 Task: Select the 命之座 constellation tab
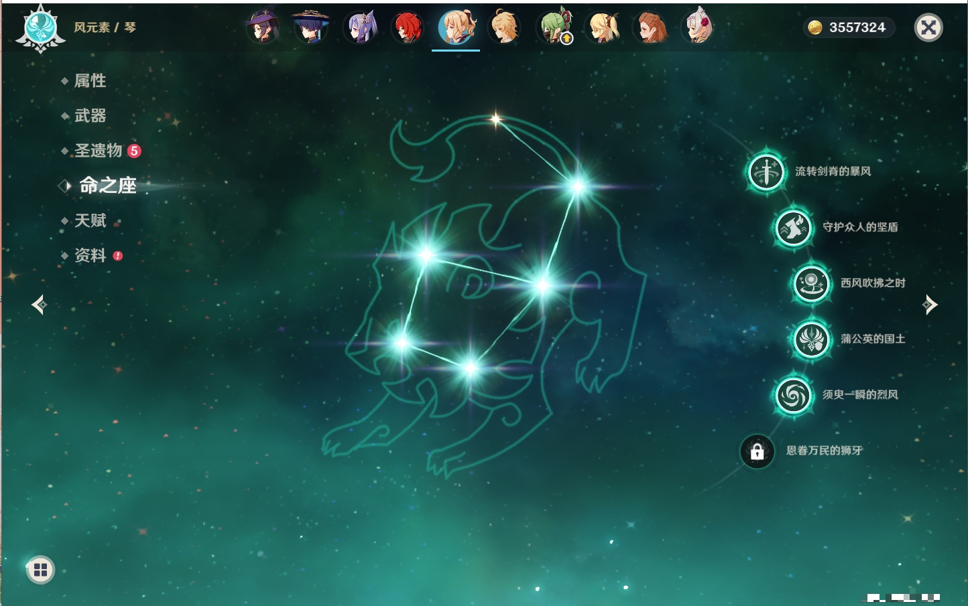[x=107, y=185]
